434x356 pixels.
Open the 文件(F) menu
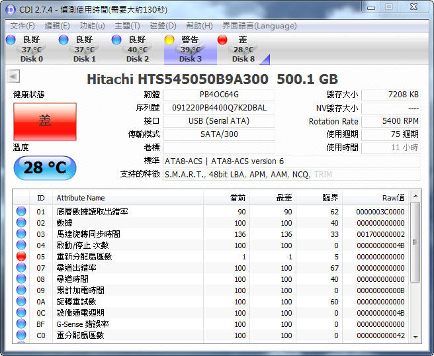(22, 26)
